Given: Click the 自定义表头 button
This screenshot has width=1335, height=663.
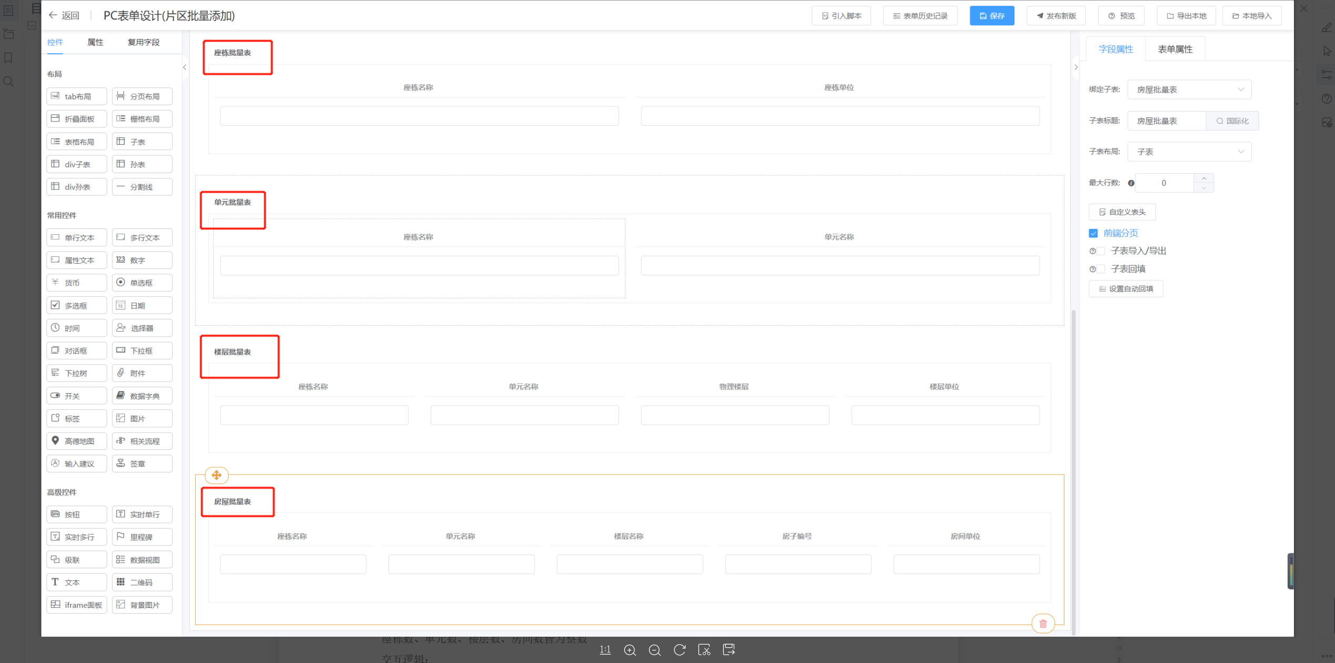Looking at the screenshot, I should click(1122, 212).
